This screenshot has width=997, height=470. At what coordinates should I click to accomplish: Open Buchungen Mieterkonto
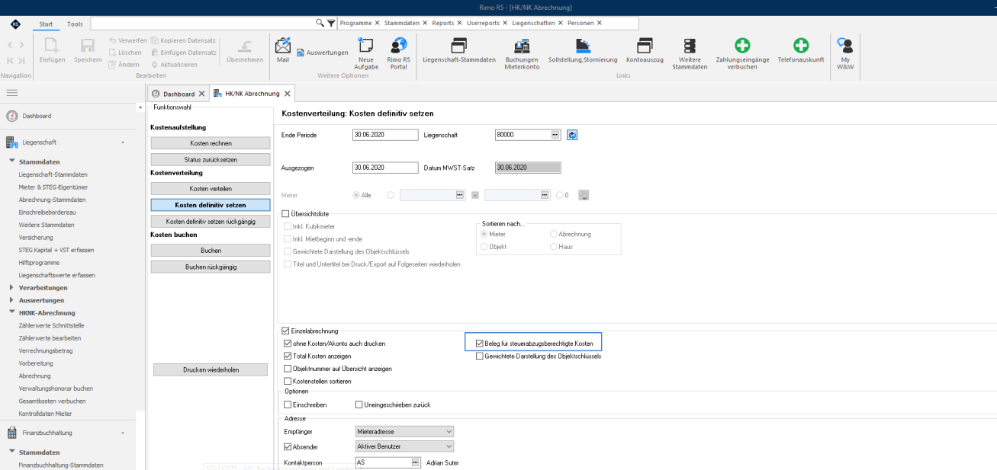(521, 53)
